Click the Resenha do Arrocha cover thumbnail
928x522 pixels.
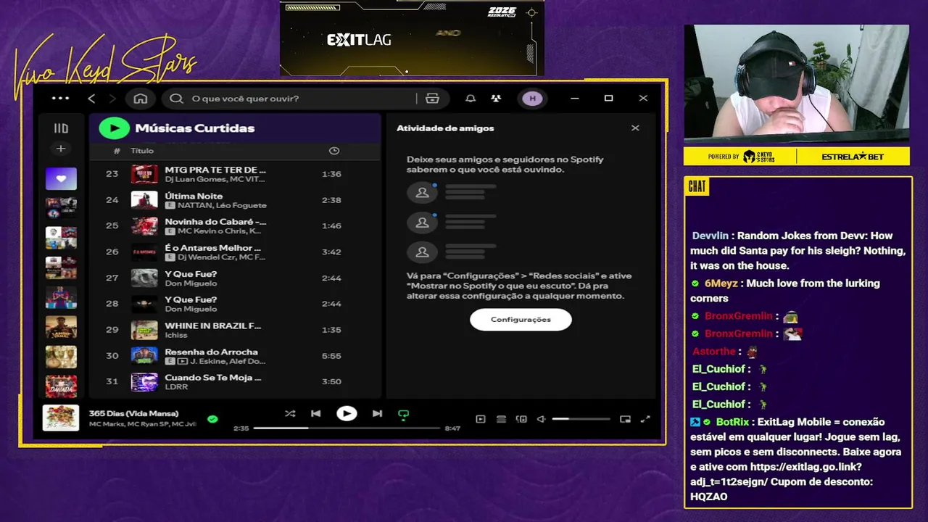pos(144,356)
